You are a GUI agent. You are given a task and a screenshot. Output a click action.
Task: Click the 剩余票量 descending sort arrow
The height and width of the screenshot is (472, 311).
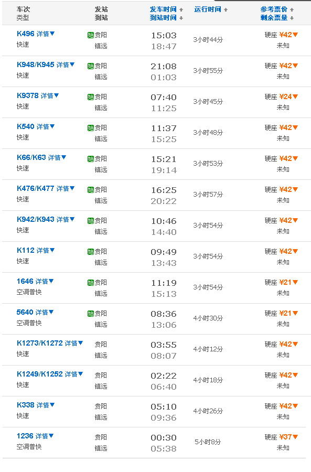(292, 18)
